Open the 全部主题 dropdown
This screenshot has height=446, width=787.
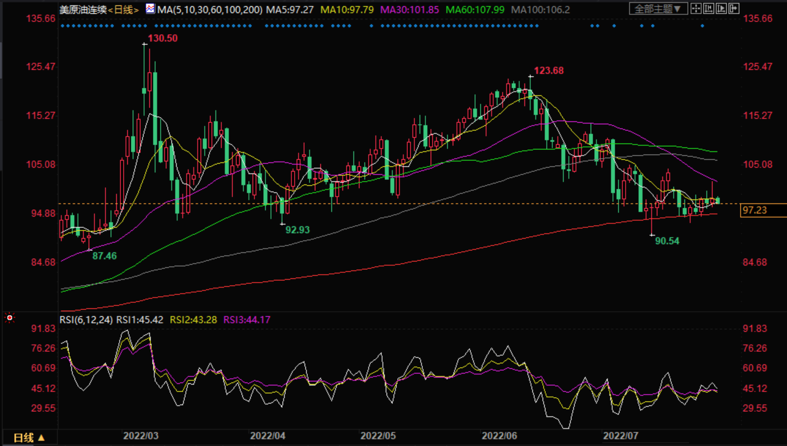tap(658, 8)
